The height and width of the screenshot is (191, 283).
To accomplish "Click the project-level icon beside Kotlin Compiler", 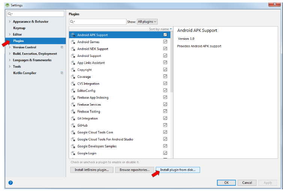I will (62, 73).
